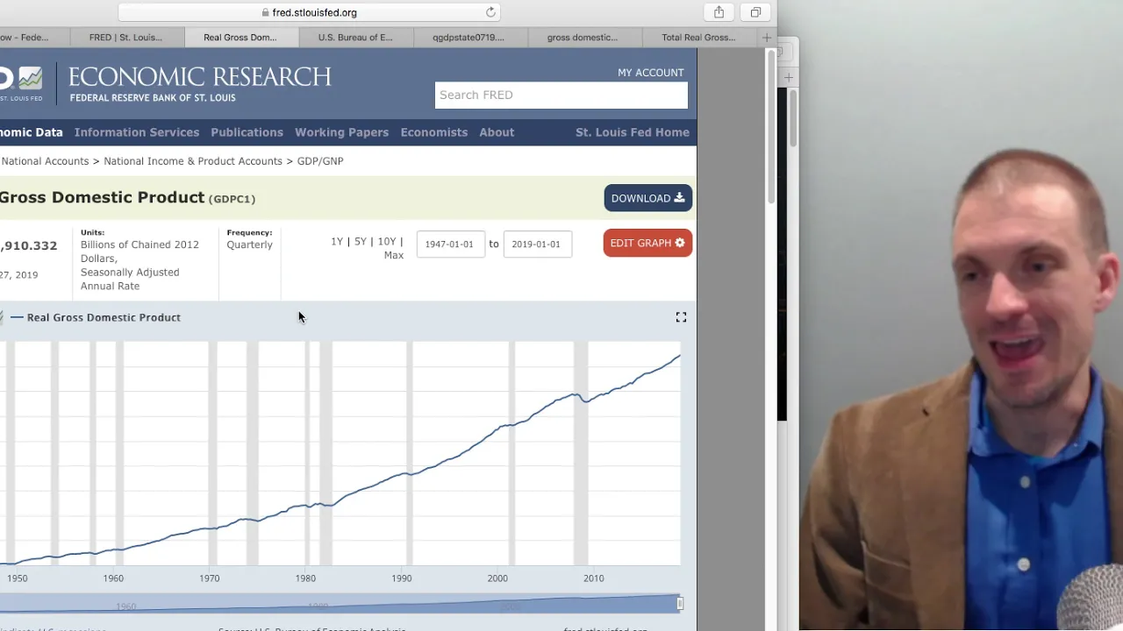Open the 'U.S. Bureau of E...' tab
Image resolution: width=1123 pixels, height=631 pixels.
click(x=355, y=37)
